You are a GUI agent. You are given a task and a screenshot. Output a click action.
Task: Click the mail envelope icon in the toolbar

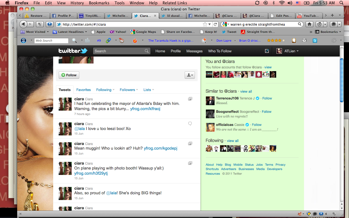[304, 41]
